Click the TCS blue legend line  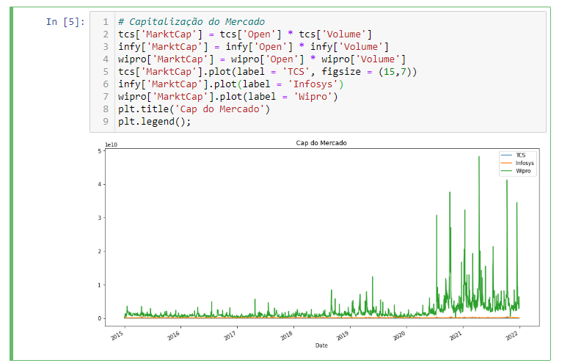click(506, 155)
